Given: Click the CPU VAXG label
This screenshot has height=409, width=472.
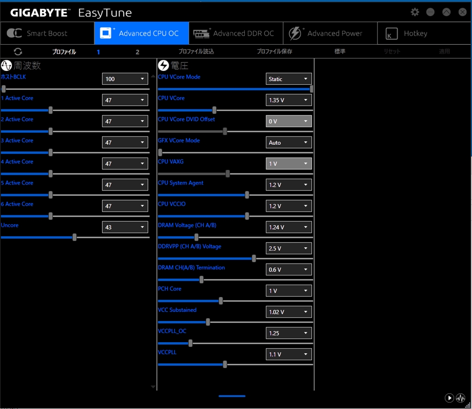Looking at the screenshot, I should click(x=171, y=162).
